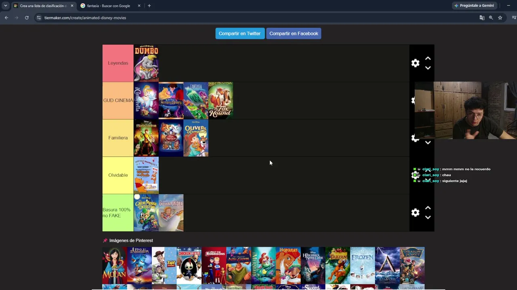The width and height of the screenshot is (517, 290).
Task: Move Familiera tier down with arrow
Action: [428, 143]
